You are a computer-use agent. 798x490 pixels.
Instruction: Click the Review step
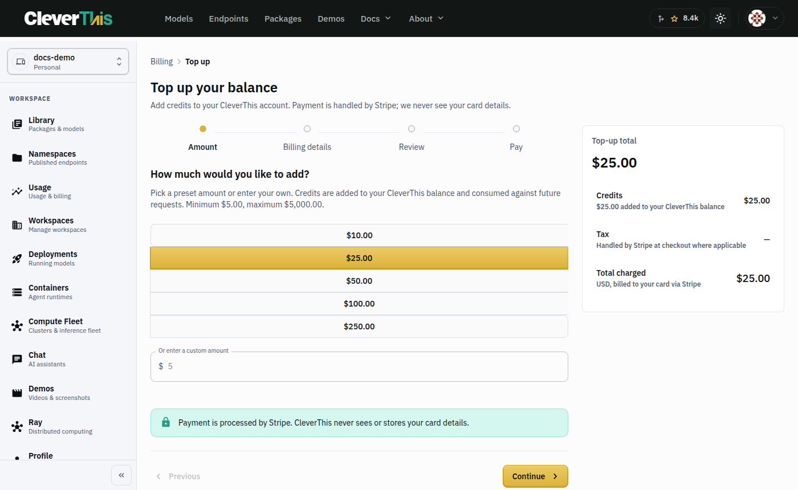[412, 138]
